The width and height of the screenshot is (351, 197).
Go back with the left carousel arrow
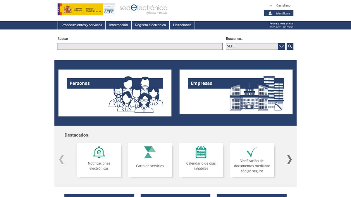[61, 160]
